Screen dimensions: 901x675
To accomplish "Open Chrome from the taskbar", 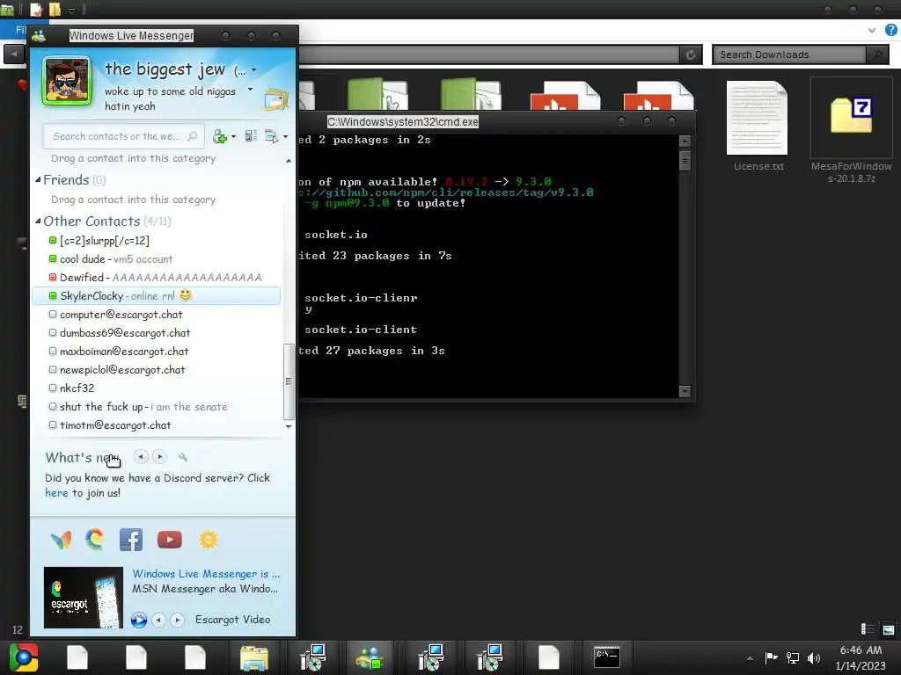I will pyautogui.click(x=24, y=657).
